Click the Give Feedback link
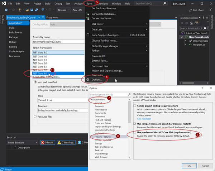The height and width of the screenshot is (171, 215). click(x=144, y=118)
